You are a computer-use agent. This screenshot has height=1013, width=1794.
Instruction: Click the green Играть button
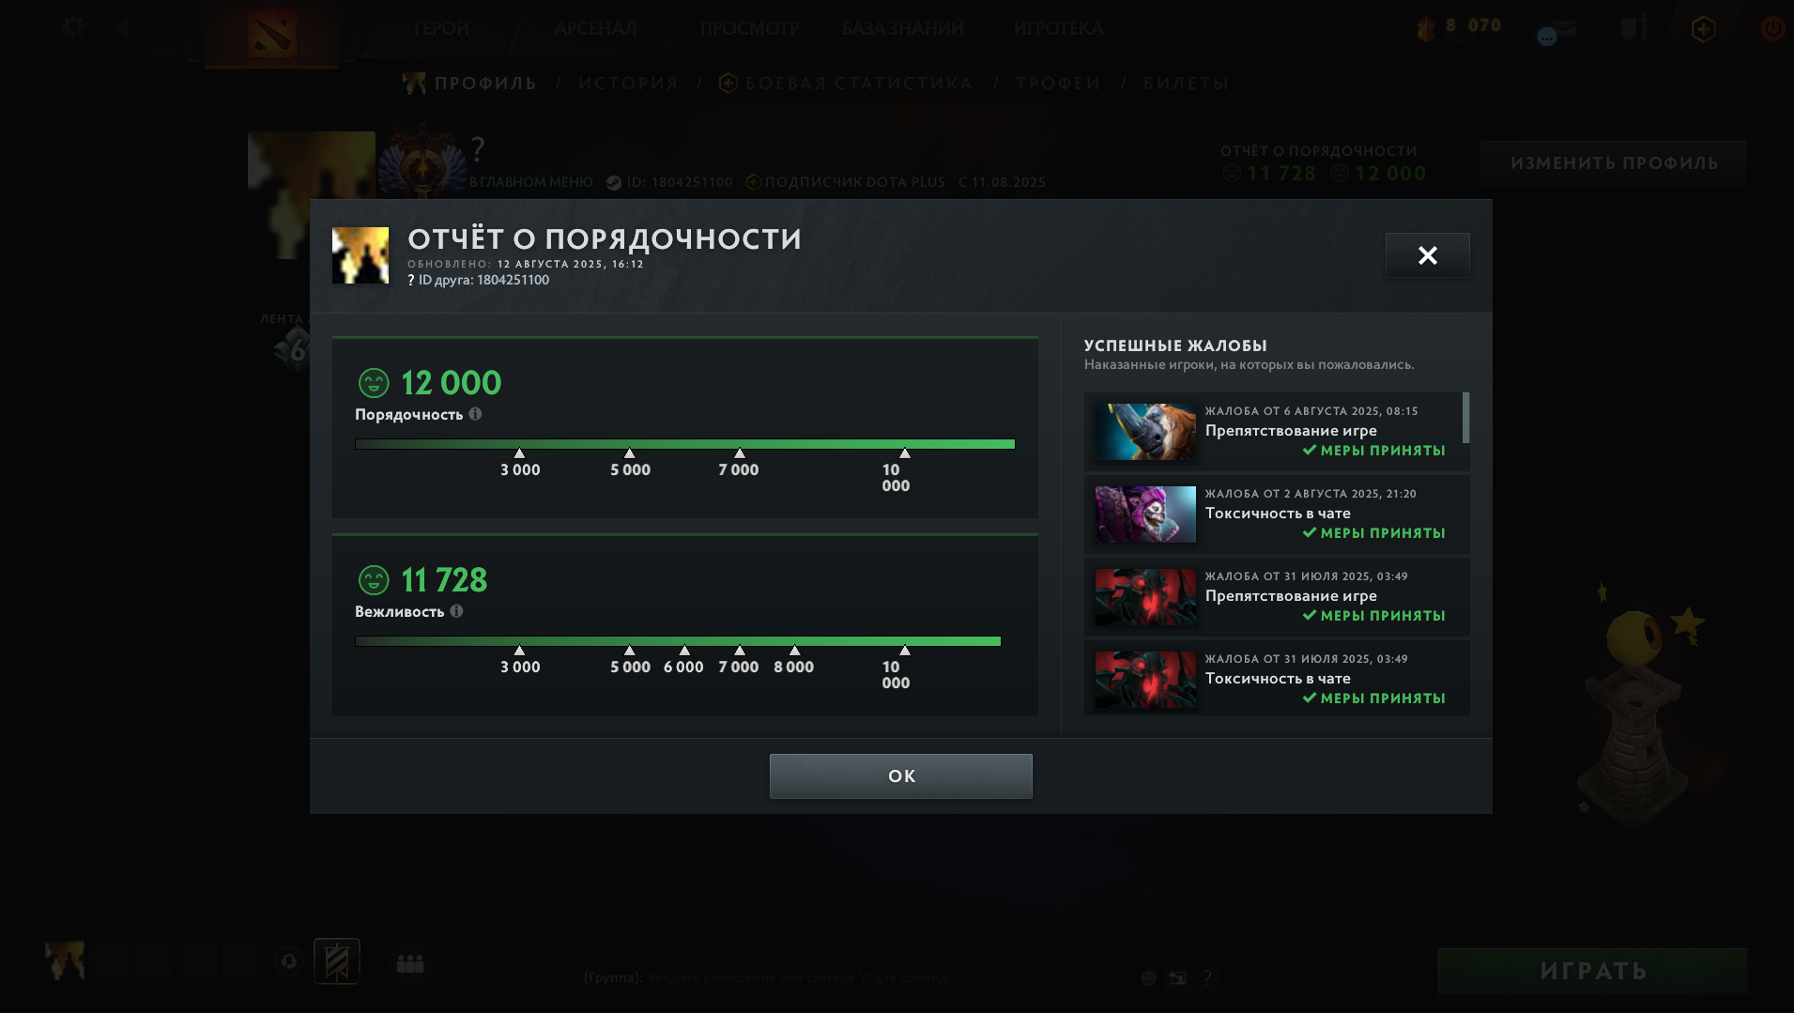(1593, 971)
